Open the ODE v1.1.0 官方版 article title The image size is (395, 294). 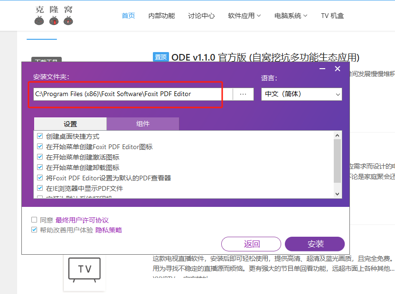265,58
